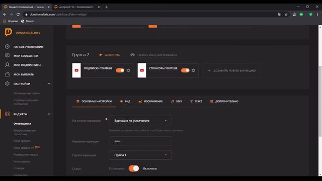Viewport: 322px width, 181px height.
Task: Open Мои сообщения chat icon
Action: click(7, 56)
